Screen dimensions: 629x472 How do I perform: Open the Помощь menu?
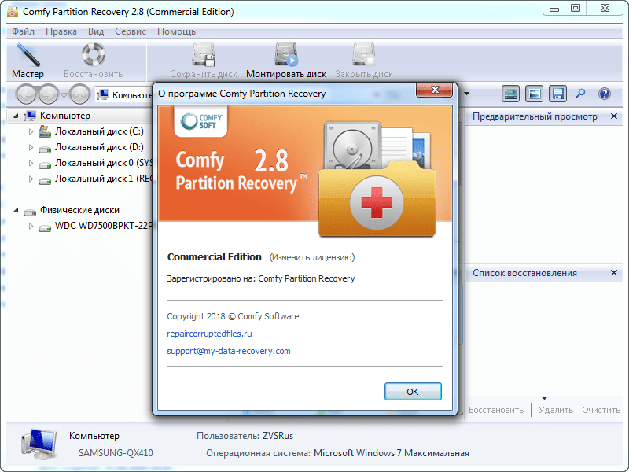click(176, 31)
